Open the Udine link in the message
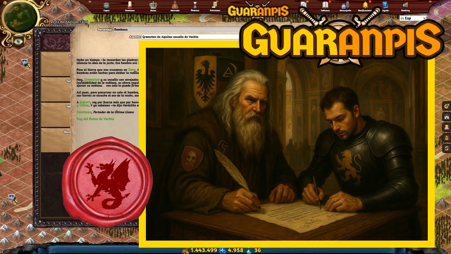Viewport: 451px width, 254px height. point(83,105)
